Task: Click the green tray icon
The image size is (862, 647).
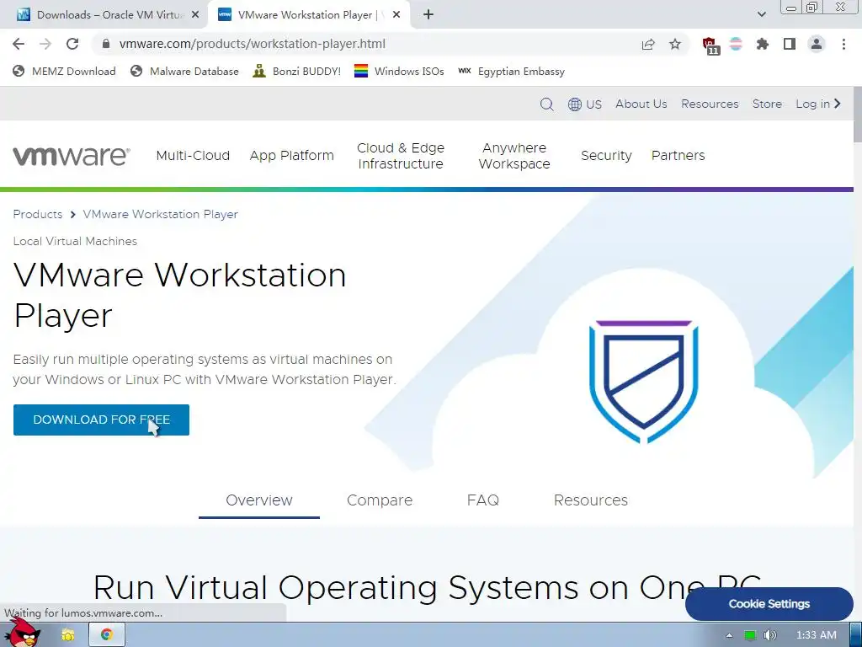Action: click(750, 635)
